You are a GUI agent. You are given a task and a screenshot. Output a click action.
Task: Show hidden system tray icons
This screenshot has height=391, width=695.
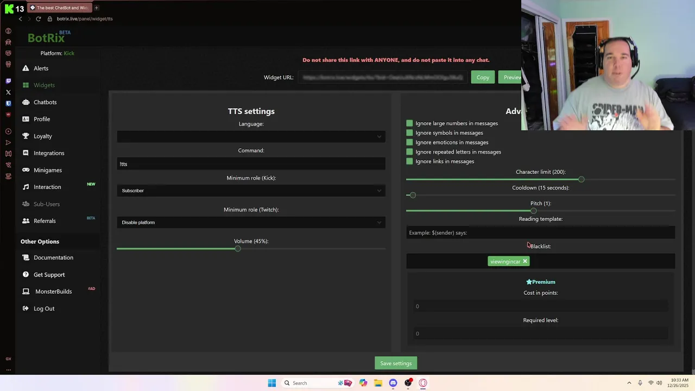coord(629,383)
